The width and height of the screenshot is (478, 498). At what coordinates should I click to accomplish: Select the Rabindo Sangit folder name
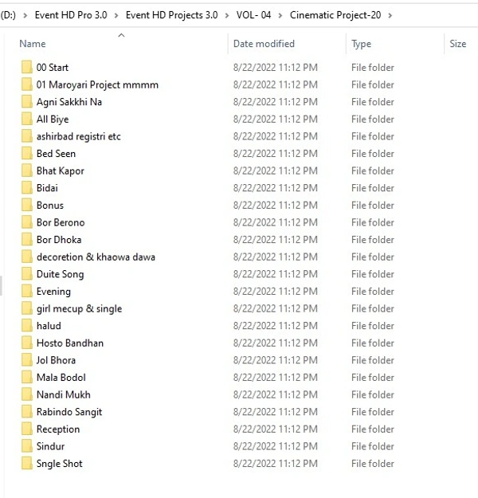click(x=69, y=412)
